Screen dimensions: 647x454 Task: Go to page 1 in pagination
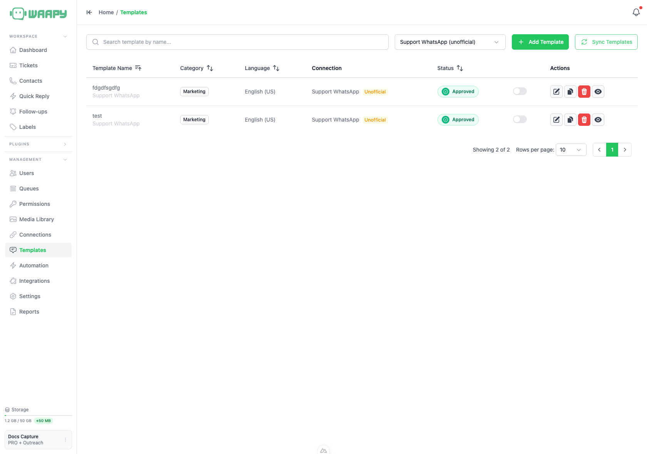[x=612, y=150]
